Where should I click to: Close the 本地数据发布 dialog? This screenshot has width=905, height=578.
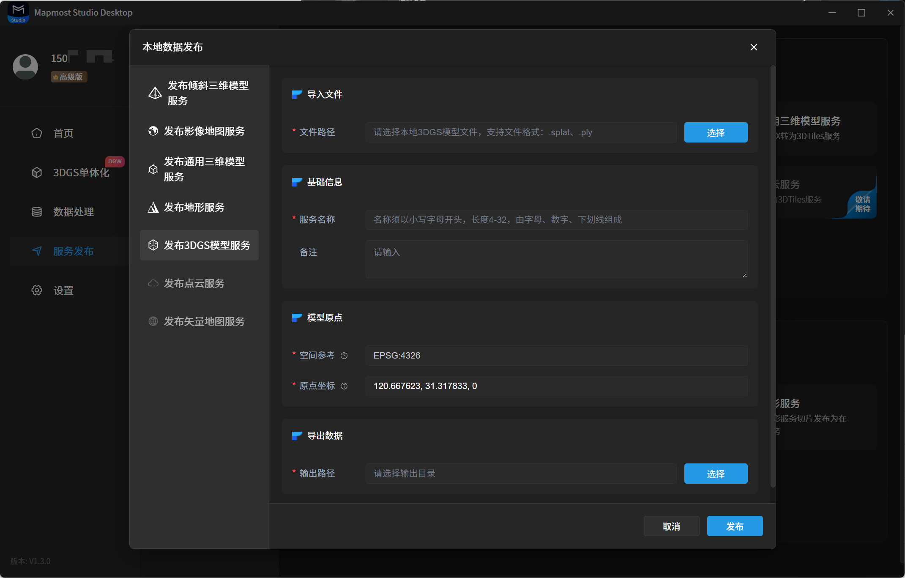pyautogui.click(x=754, y=47)
